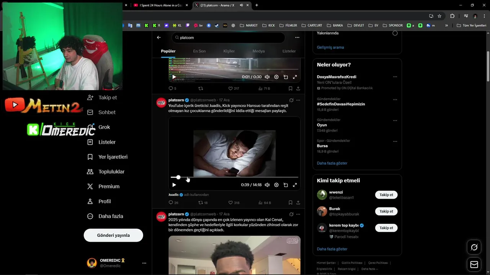
Task: Switch to the En Son tab
Action: (x=199, y=51)
